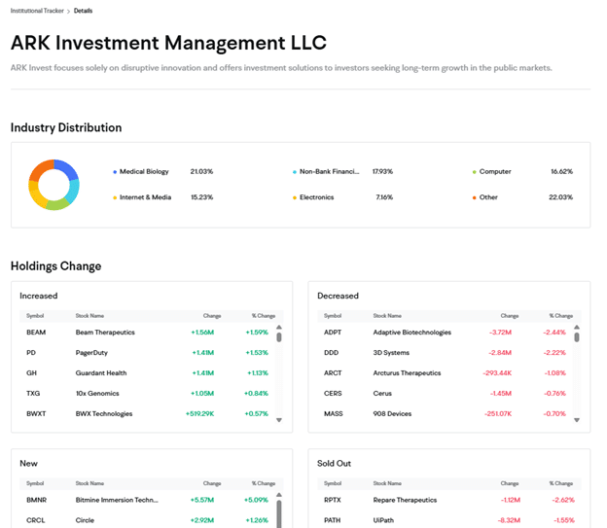Click Adaptive Biotechnologies stock name
607x528 pixels.
[x=411, y=333]
